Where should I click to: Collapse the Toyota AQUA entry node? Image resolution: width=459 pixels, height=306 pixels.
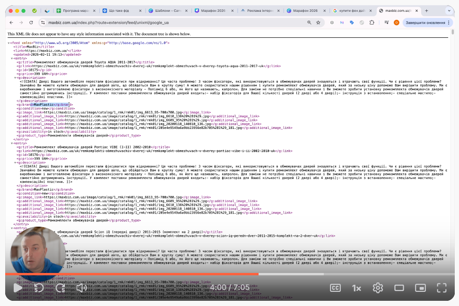coord(12,59)
